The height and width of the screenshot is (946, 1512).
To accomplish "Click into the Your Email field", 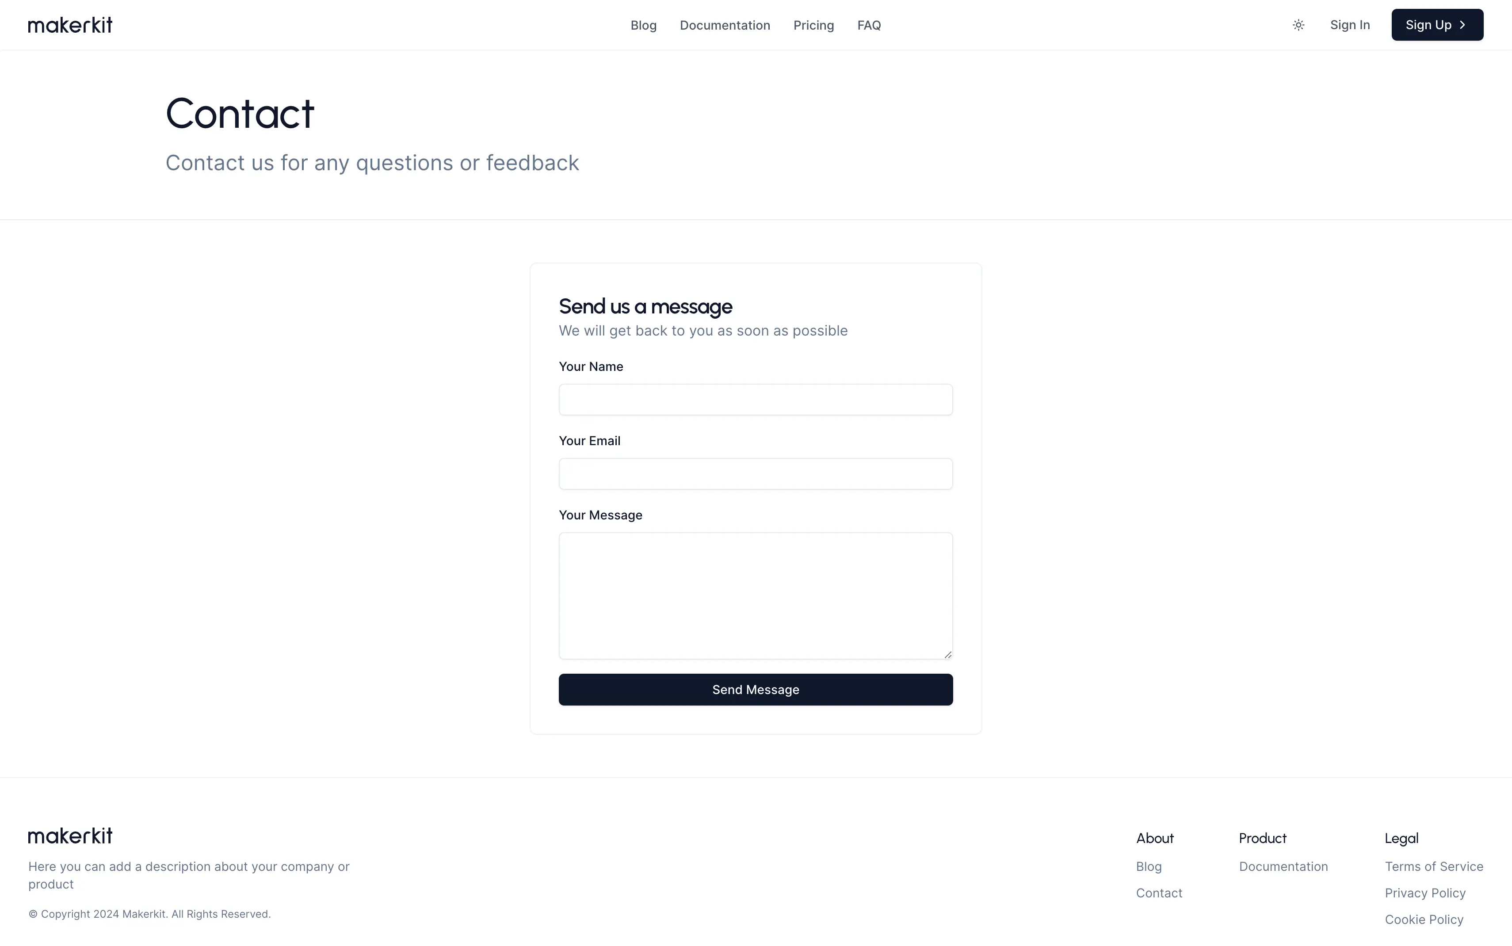I will 755,474.
